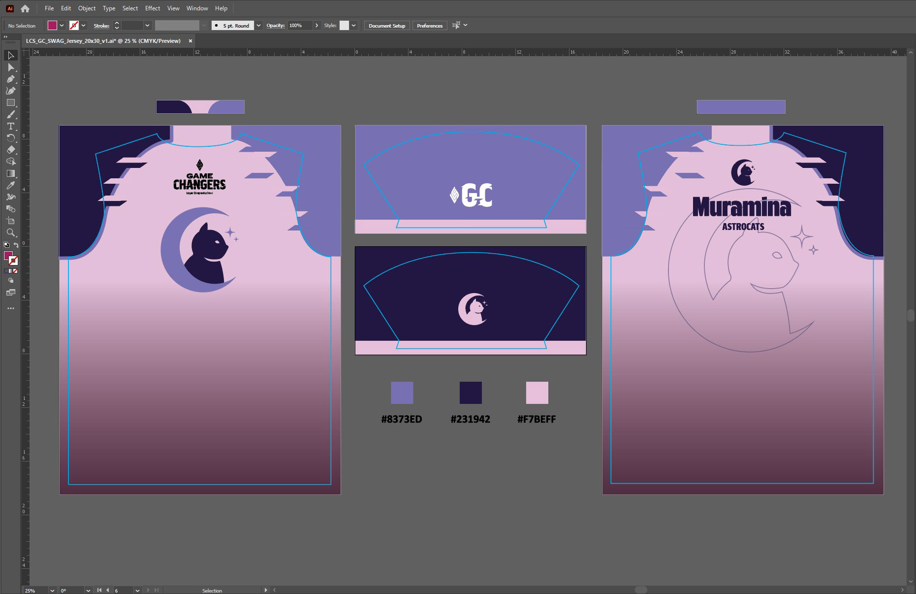Open the artboard navigation dropdown
The height and width of the screenshot is (594, 916).
point(137,590)
